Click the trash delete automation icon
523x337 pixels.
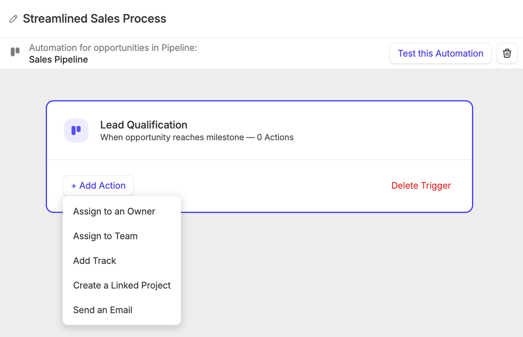click(507, 53)
